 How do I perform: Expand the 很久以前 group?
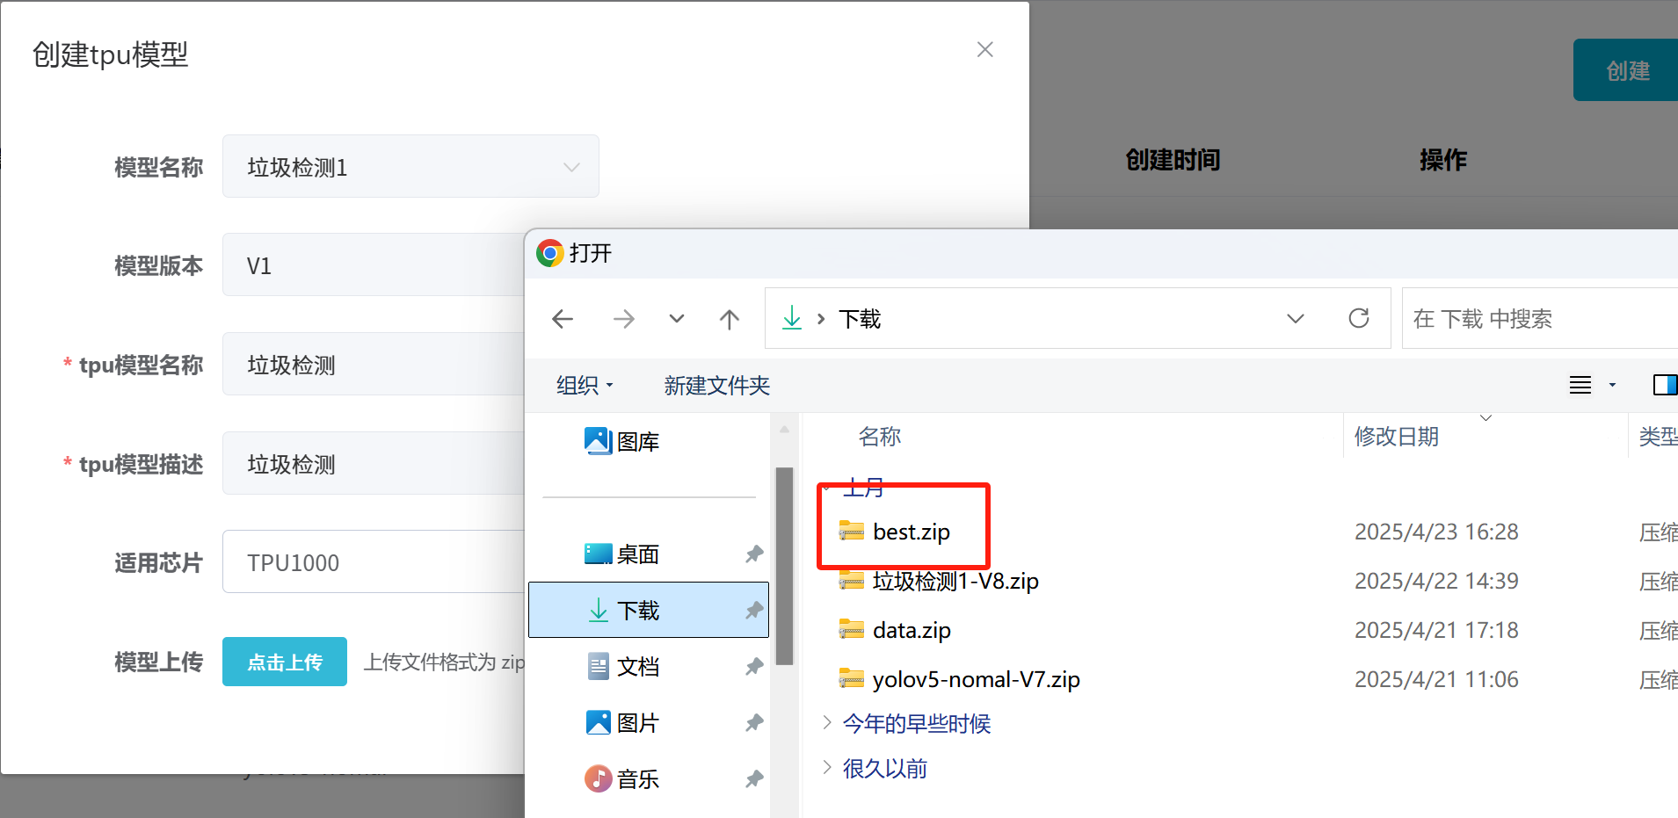[826, 768]
